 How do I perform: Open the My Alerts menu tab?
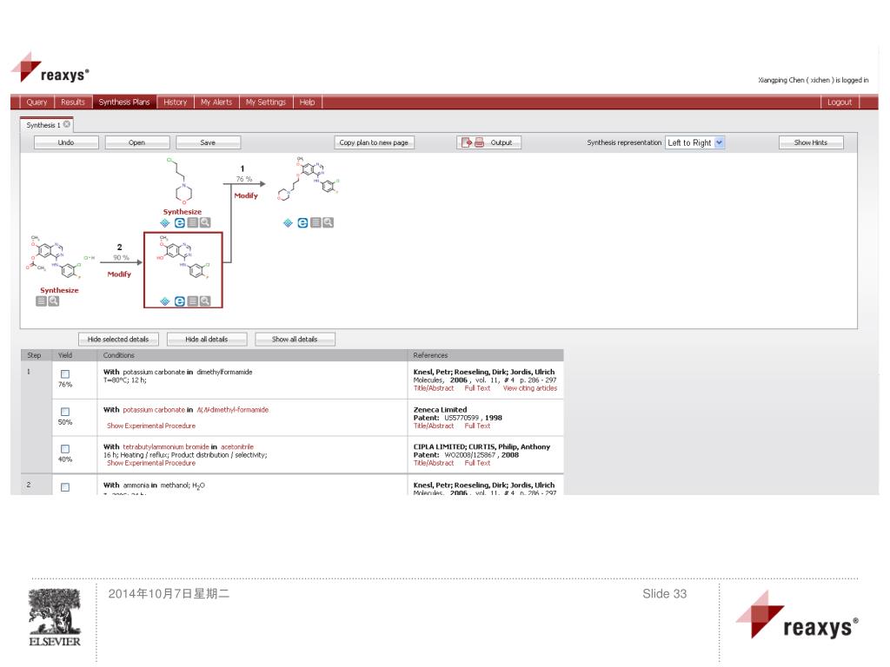[x=216, y=102]
